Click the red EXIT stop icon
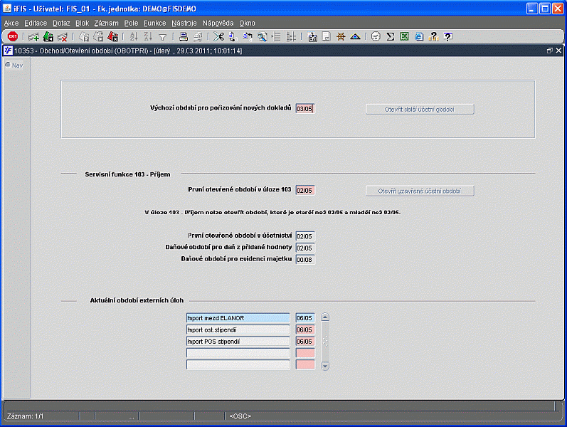Image resolution: width=567 pixels, height=427 pixels. tap(13, 36)
